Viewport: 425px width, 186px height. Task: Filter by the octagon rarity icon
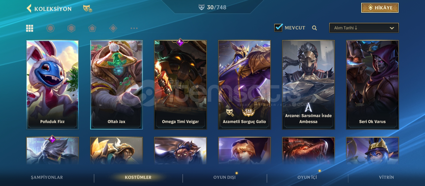pos(51,28)
